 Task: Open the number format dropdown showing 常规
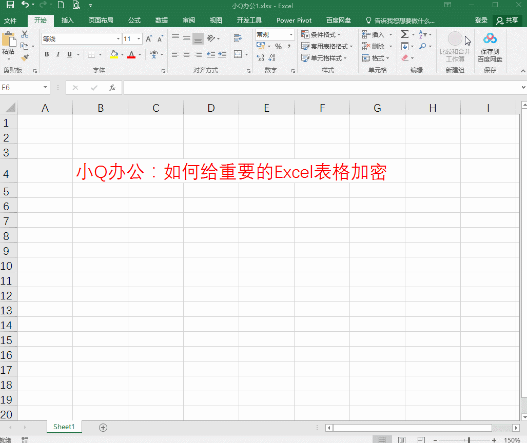pyautogui.click(x=291, y=34)
